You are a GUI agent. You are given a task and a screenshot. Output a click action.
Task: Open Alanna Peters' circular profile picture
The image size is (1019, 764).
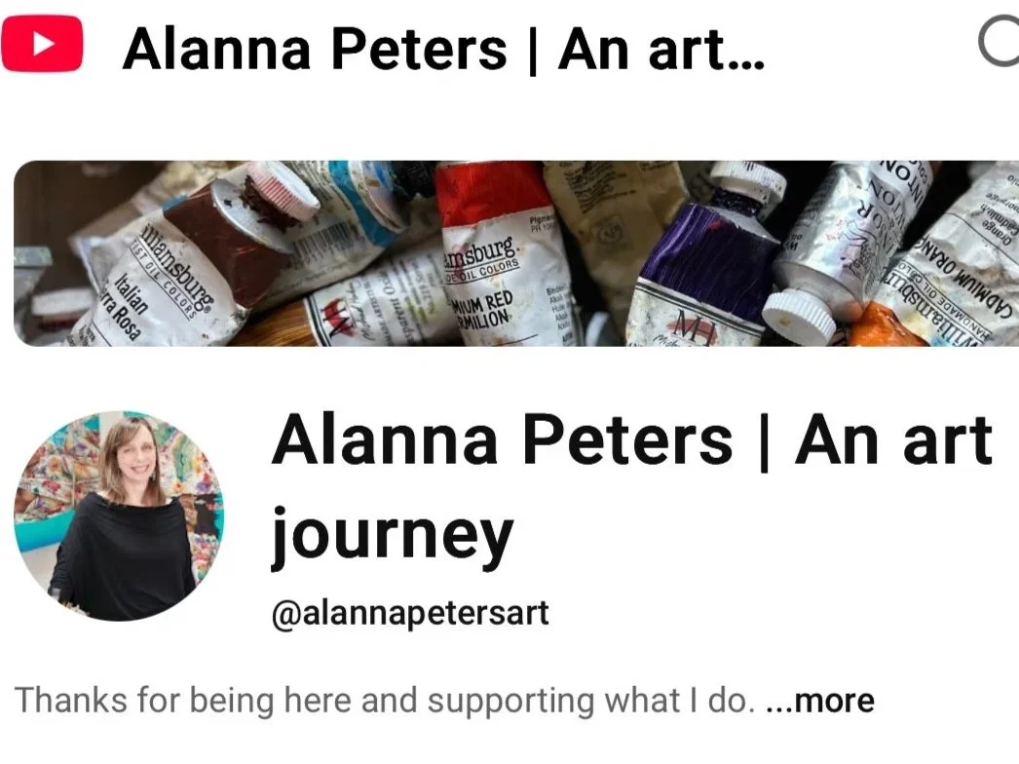[x=119, y=516]
